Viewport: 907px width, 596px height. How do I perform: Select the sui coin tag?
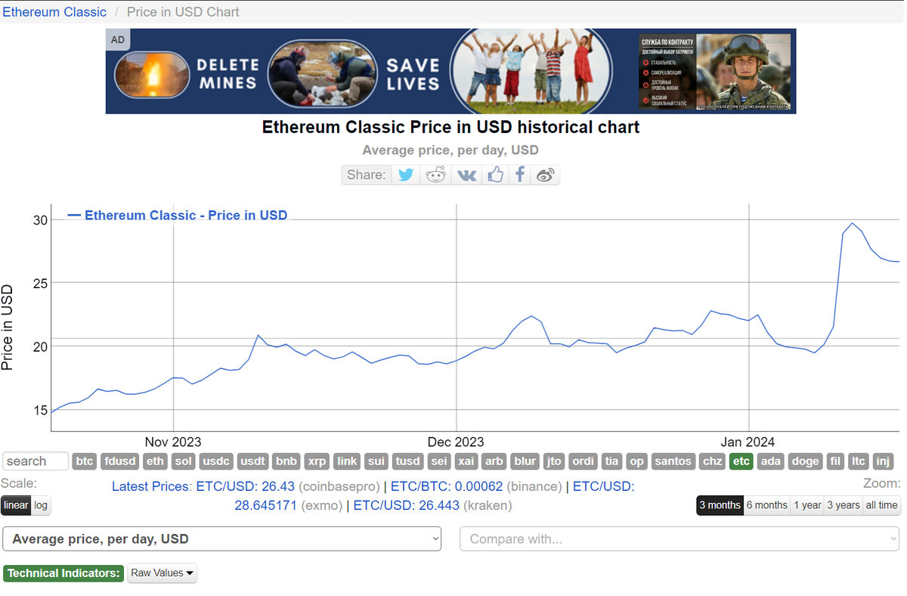tap(376, 461)
